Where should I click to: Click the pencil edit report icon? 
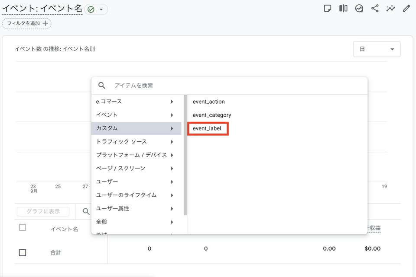(406, 8)
